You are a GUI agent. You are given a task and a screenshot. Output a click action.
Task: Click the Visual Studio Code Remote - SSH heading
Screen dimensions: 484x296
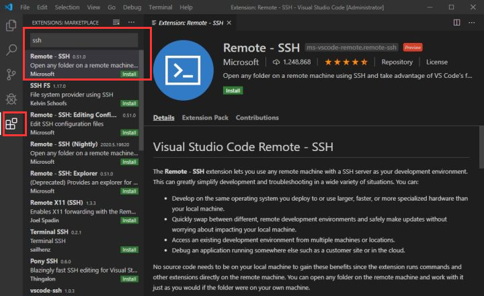point(243,147)
